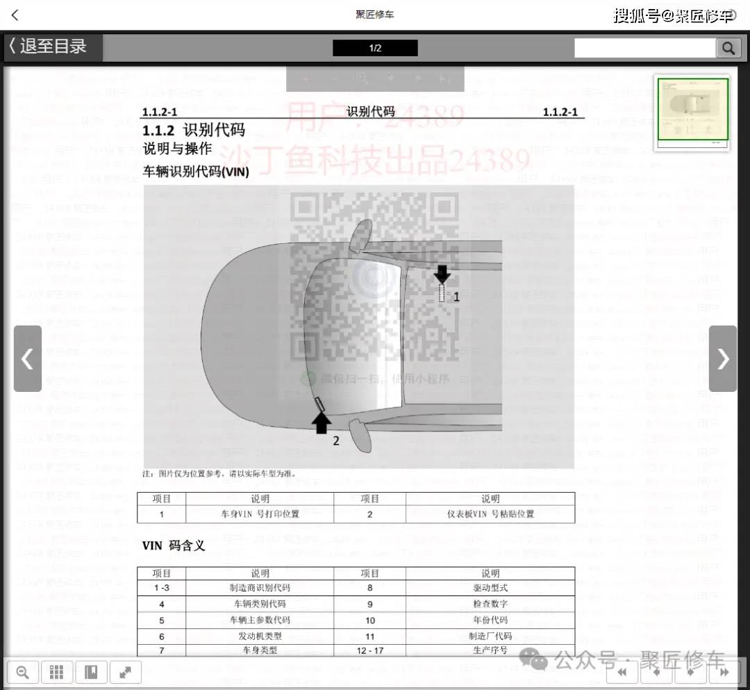Go to previous page with left arrow
Viewport: 750px width, 690px height.
pos(28,359)
